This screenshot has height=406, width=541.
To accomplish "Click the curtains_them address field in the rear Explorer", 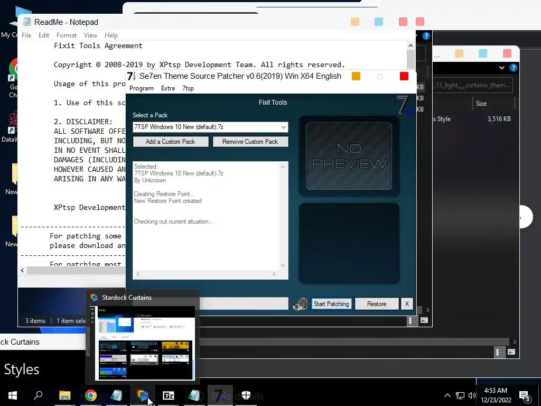I will click(473, 85).
